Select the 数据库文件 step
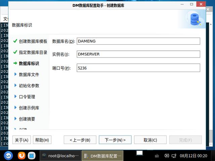The image size is (215, 161). [x=29, y=75]
